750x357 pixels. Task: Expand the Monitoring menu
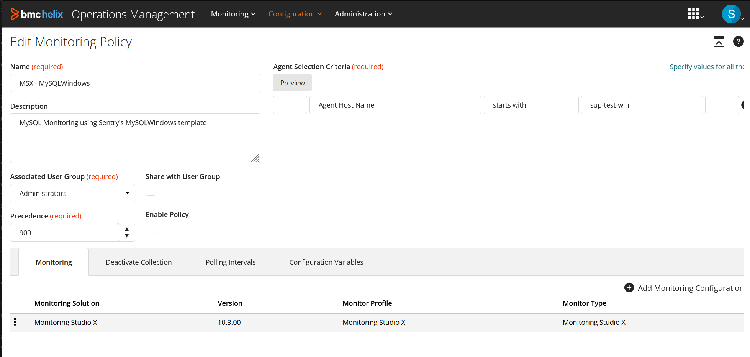coord(233,14)
